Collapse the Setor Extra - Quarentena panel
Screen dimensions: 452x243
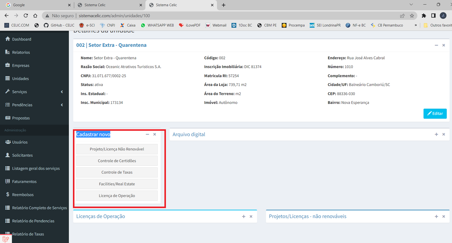[x=436, y=45]
